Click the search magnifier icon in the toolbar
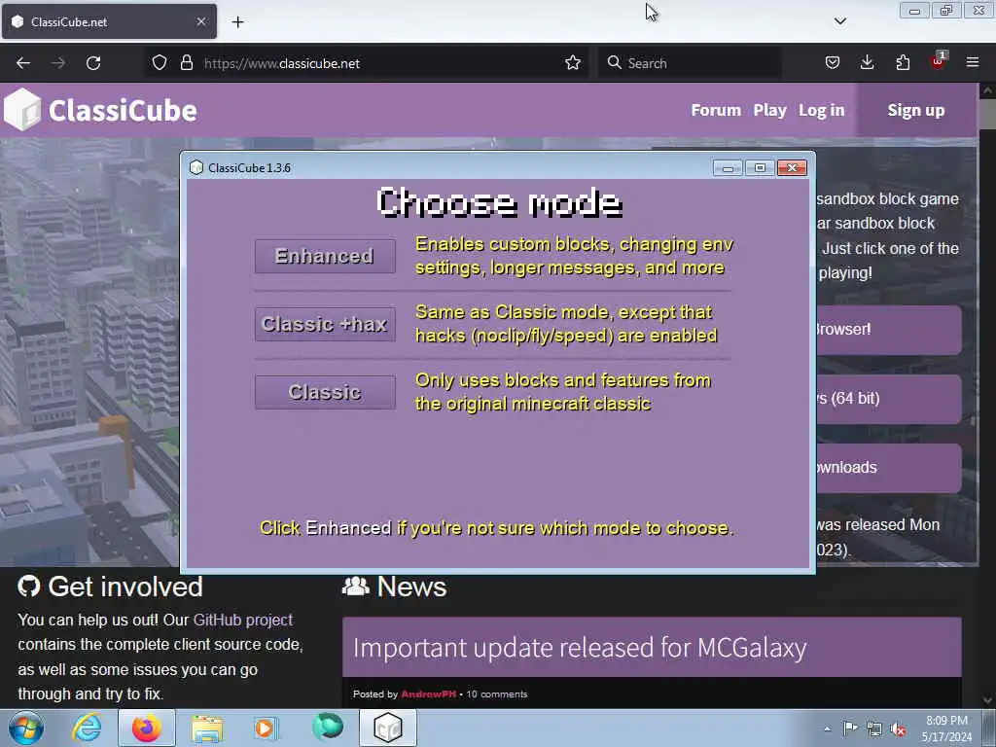Viewport: 996px width, 747px height. (x=614, y=63)
